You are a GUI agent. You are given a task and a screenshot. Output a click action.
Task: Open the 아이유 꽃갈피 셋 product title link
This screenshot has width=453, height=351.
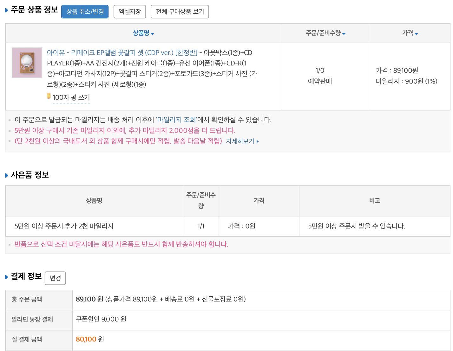(122, 53)
